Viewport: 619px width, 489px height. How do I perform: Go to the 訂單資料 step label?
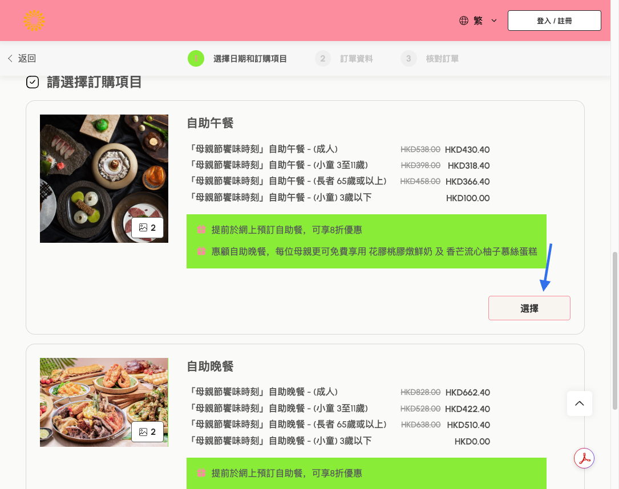point(357,59)
